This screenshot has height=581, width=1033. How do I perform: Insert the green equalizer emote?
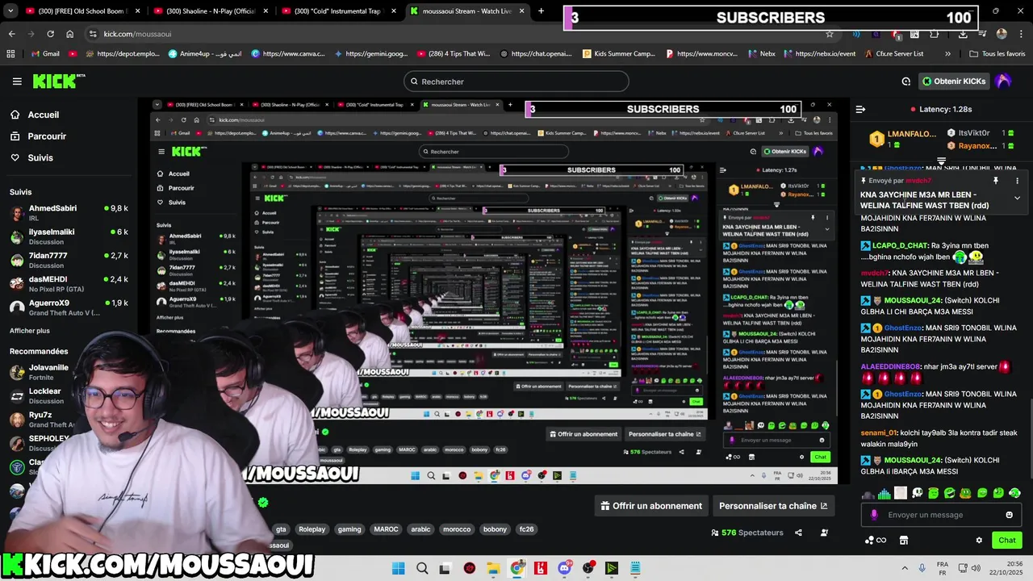[x=885, y=493]
